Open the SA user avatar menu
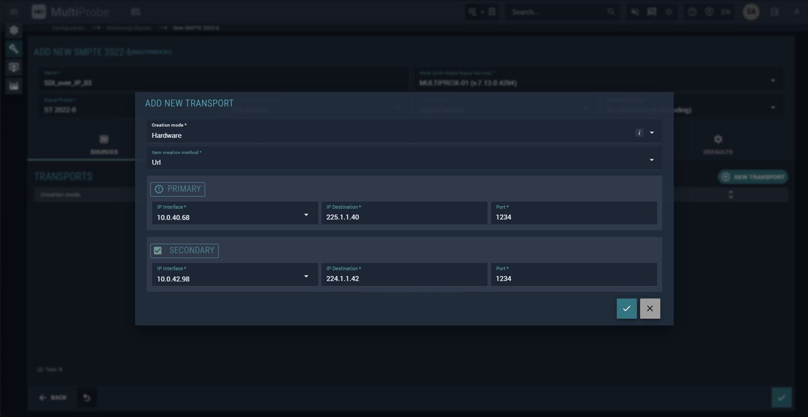 click(x=751, y=11)
